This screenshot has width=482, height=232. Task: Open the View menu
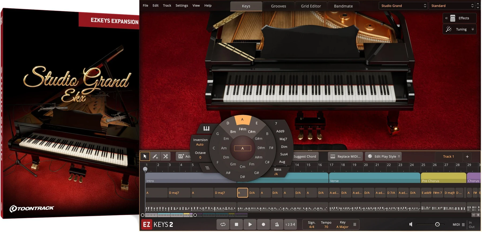[196, 5]
